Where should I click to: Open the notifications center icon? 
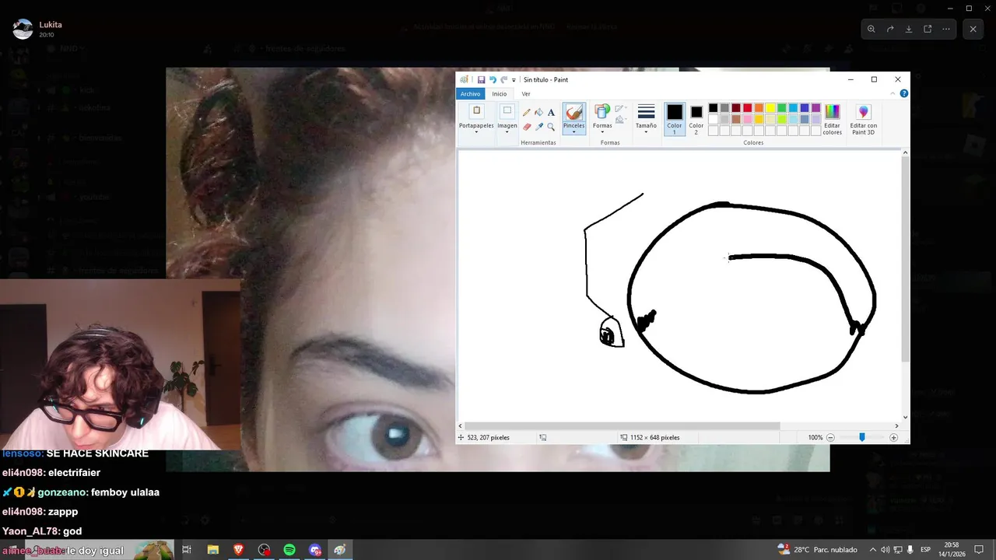(x=978, y=550)
